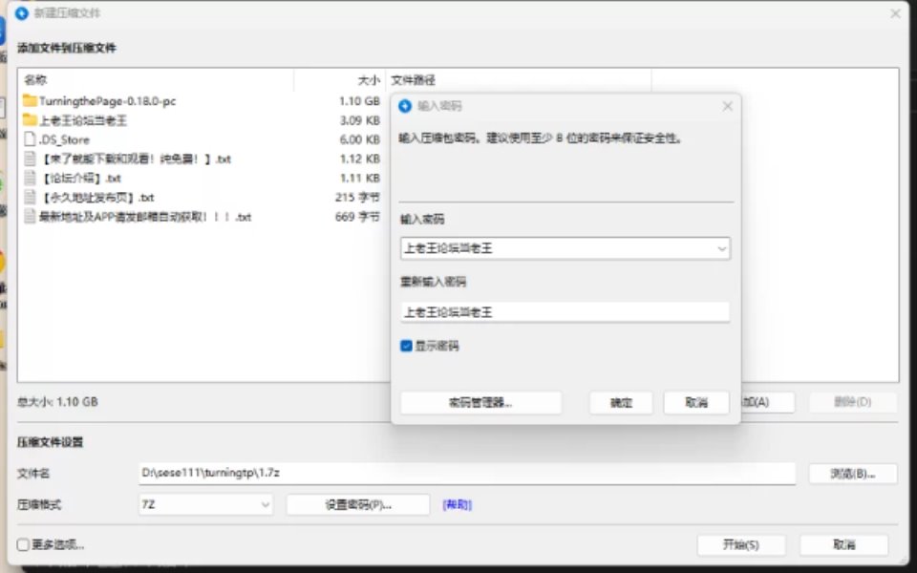Click the 文件名 path input field

466,474
